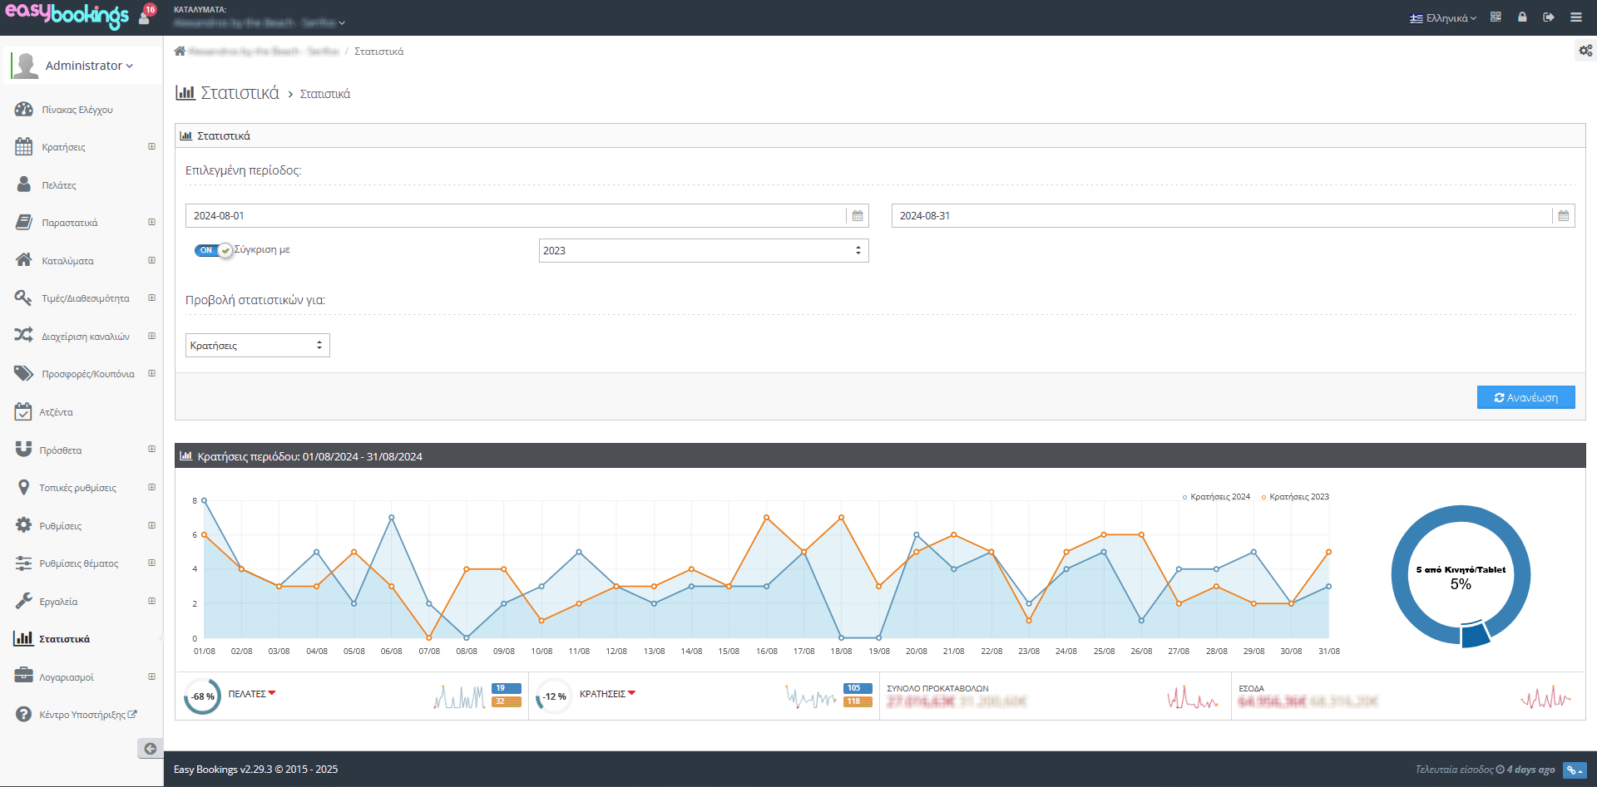Viewport: 1597px width, 787px height.
Task: Click the link icon in footer corner
Action: click(1575, 770)
